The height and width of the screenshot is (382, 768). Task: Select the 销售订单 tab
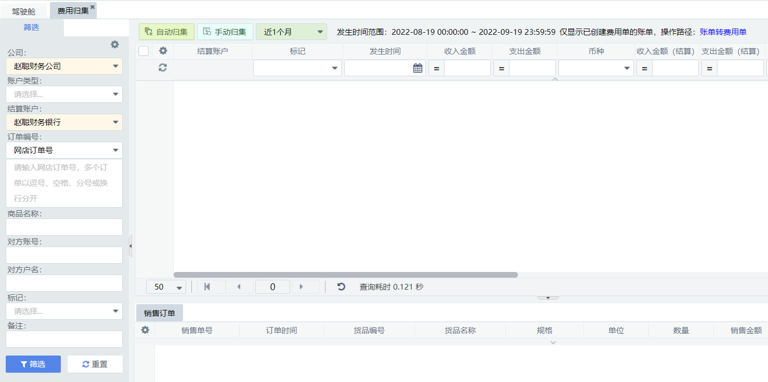[160, 313]
